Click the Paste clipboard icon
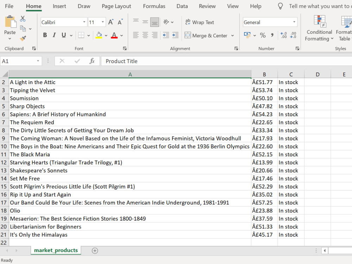The image size is (352, 264). 10,22
